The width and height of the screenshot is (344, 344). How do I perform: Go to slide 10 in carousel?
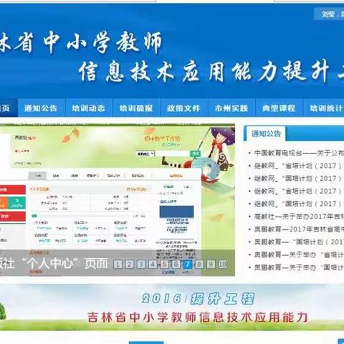click(222, 264)
